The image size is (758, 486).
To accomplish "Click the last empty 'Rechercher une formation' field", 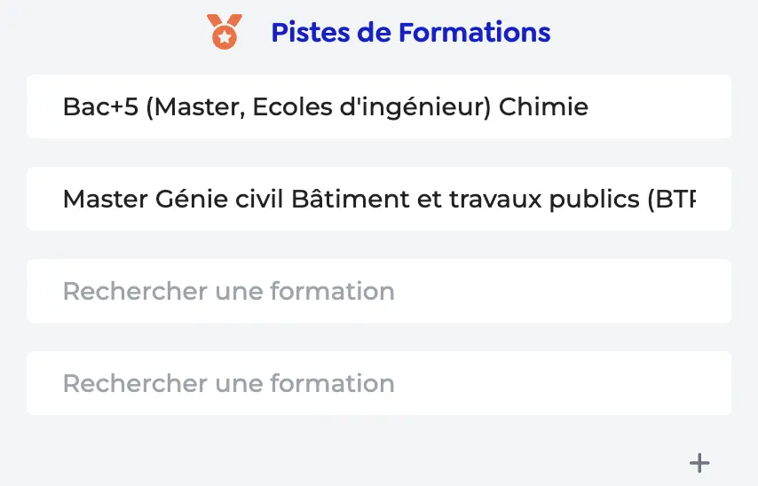I will 379,384.
